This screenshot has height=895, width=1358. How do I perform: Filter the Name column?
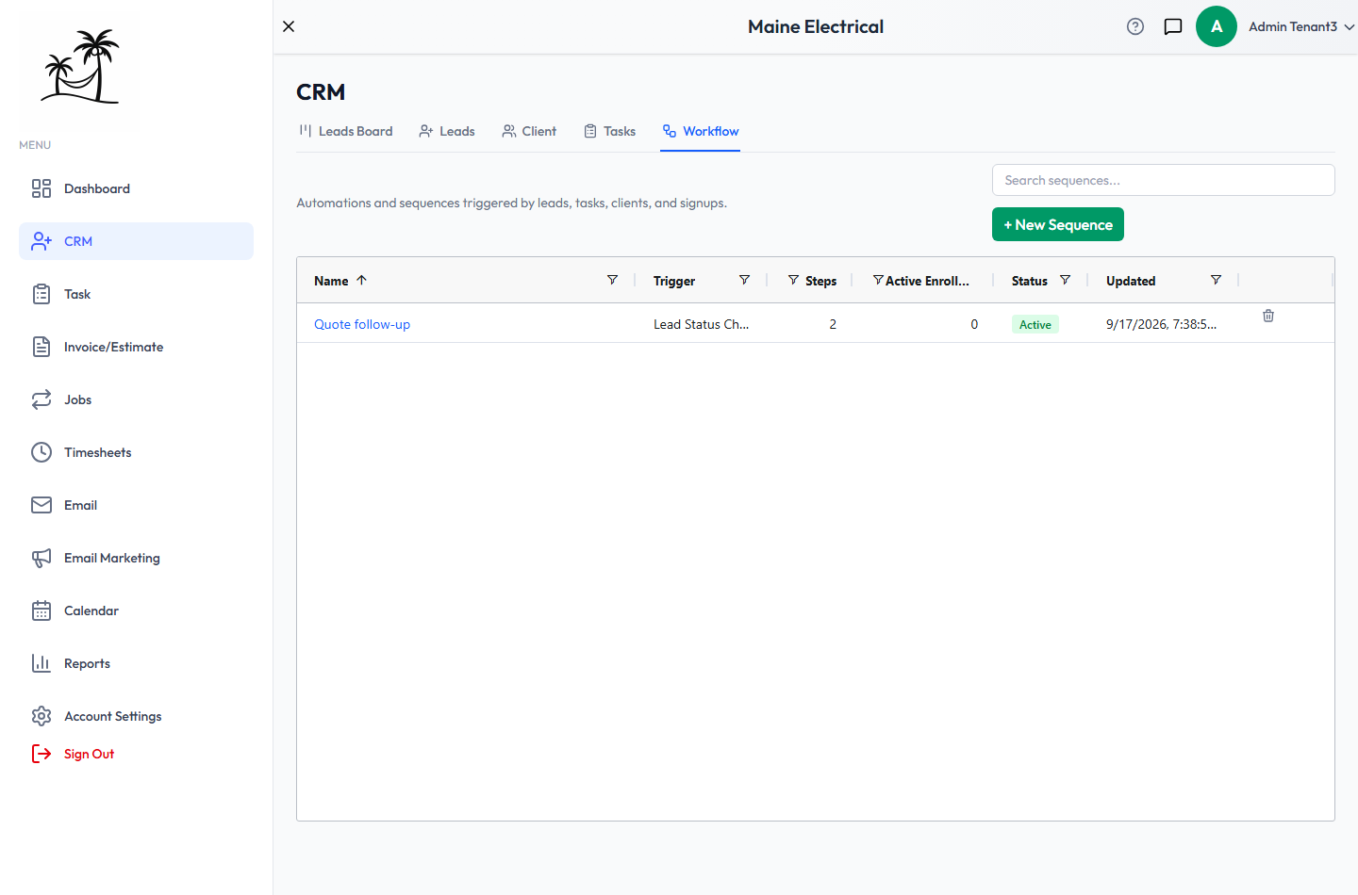(x=612, y=280)
